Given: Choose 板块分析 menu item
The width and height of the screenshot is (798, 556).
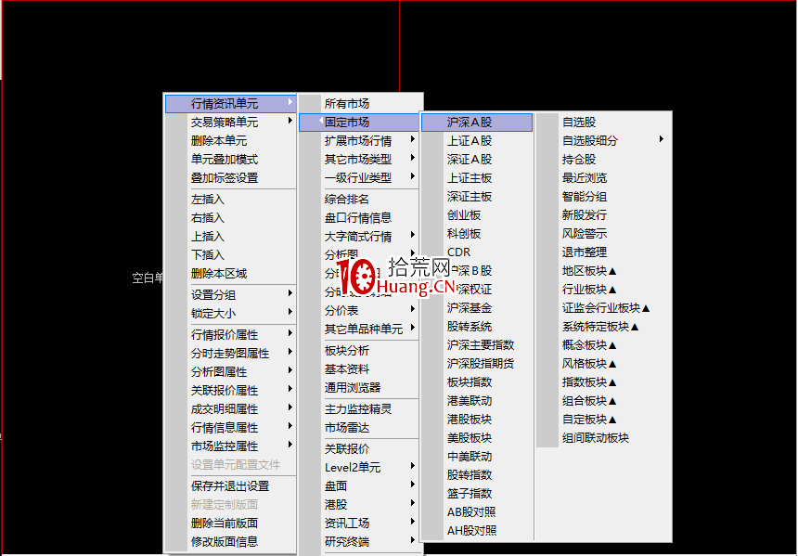Looking at the screenshot, I should pos(359,350).
